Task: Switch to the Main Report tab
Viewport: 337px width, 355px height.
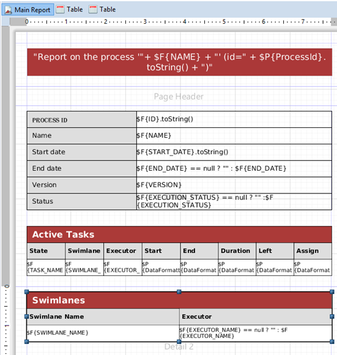Action: pyautogui.click(x=28, y=10)
